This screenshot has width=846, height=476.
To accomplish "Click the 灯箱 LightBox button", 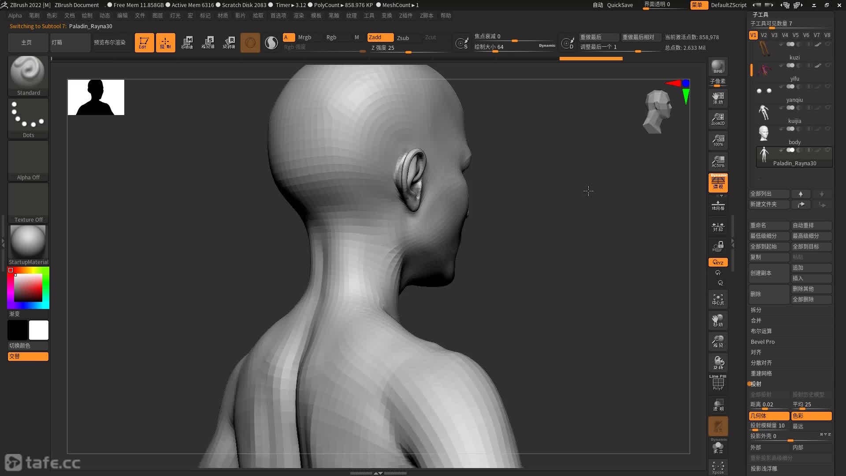I will point(70,43).
